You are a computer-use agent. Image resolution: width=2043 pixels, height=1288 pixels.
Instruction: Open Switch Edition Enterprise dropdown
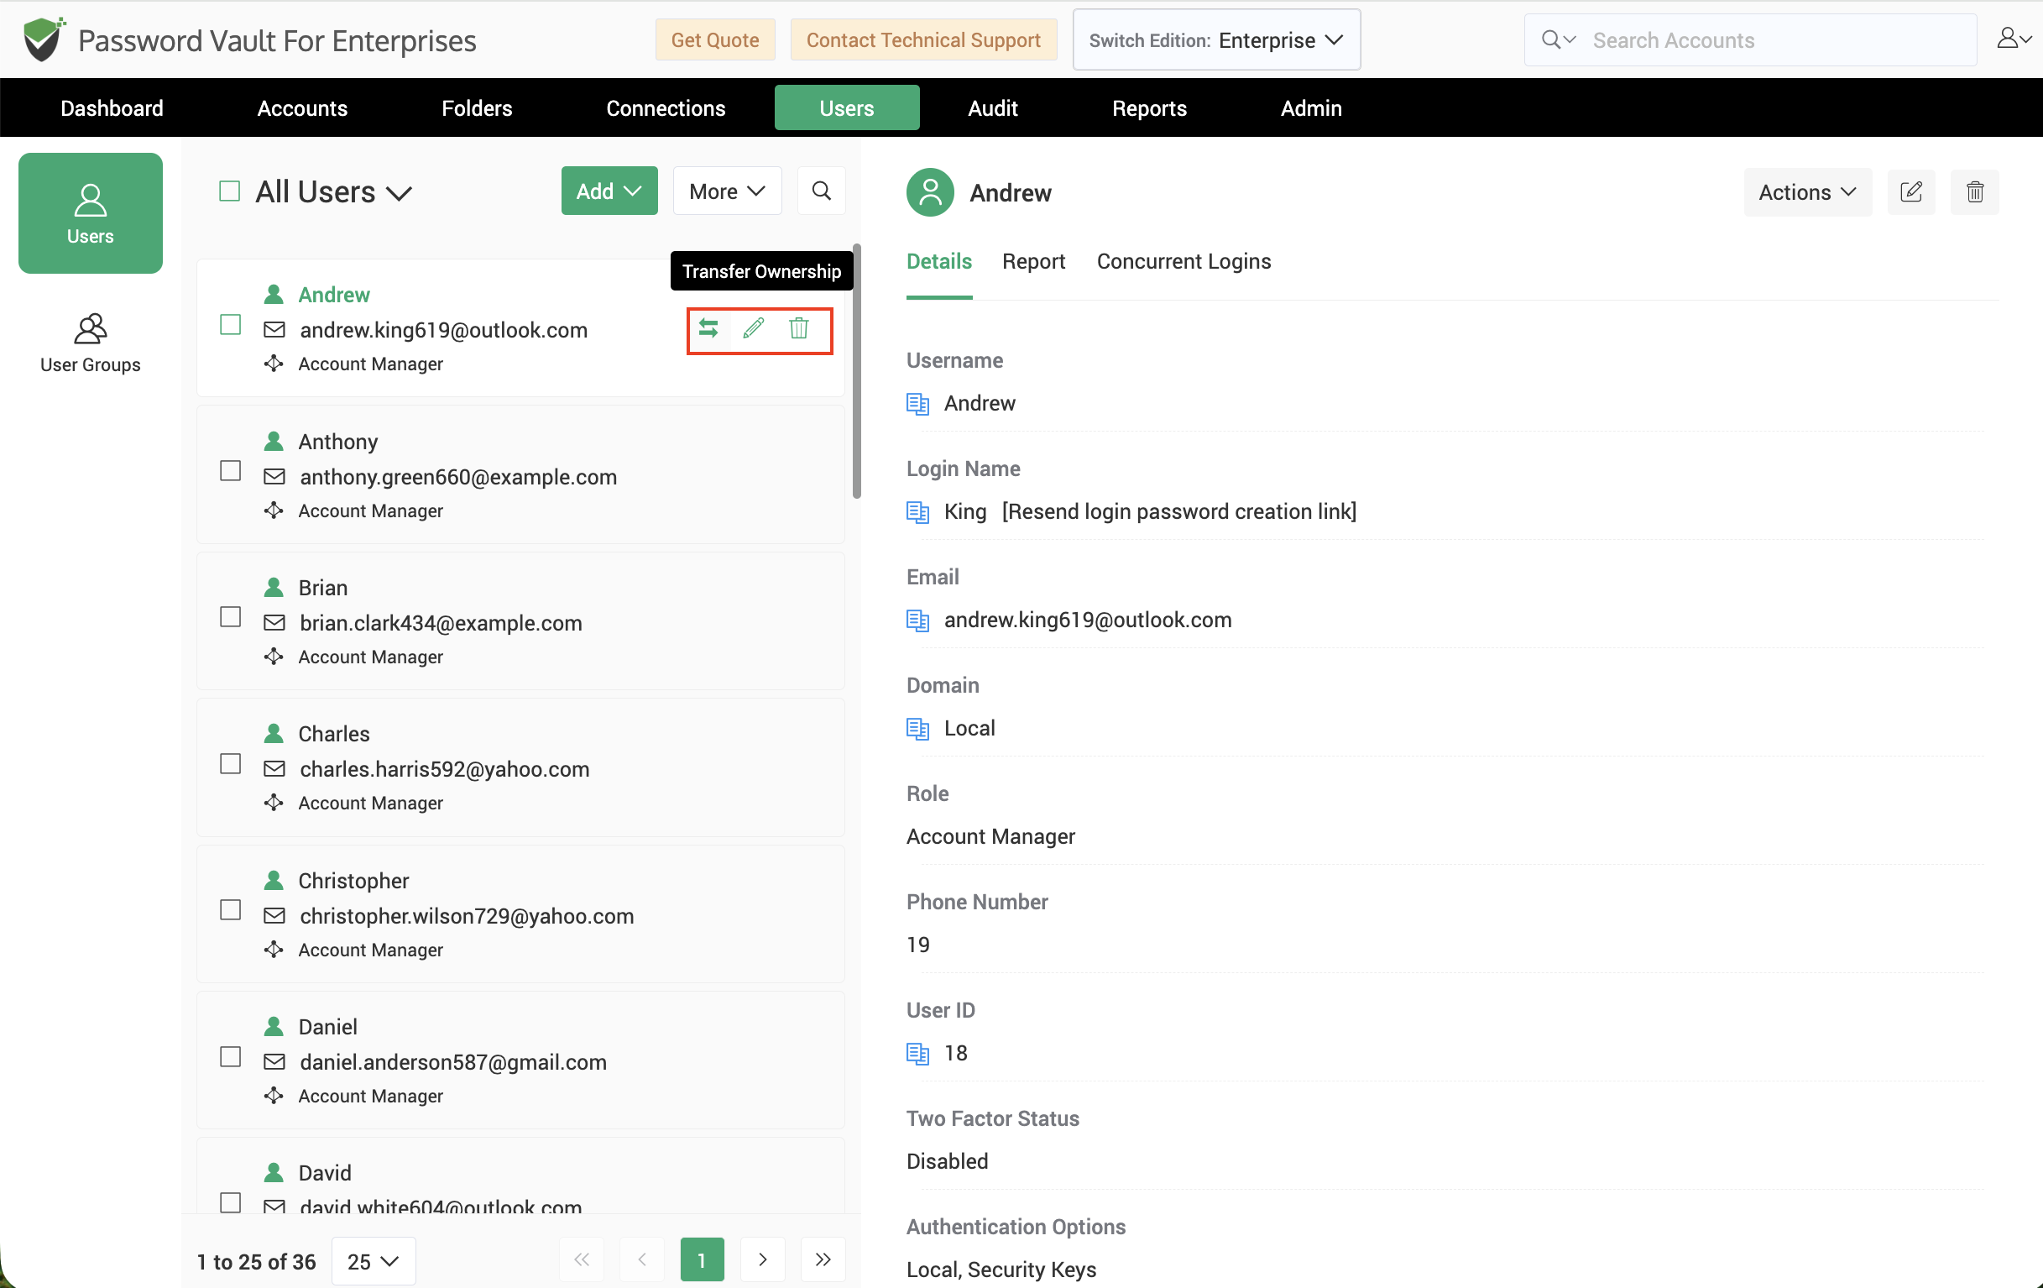(x=1215, y=39)
